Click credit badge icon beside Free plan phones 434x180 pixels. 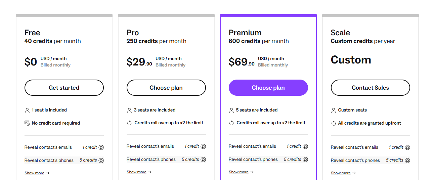point(101,161)
